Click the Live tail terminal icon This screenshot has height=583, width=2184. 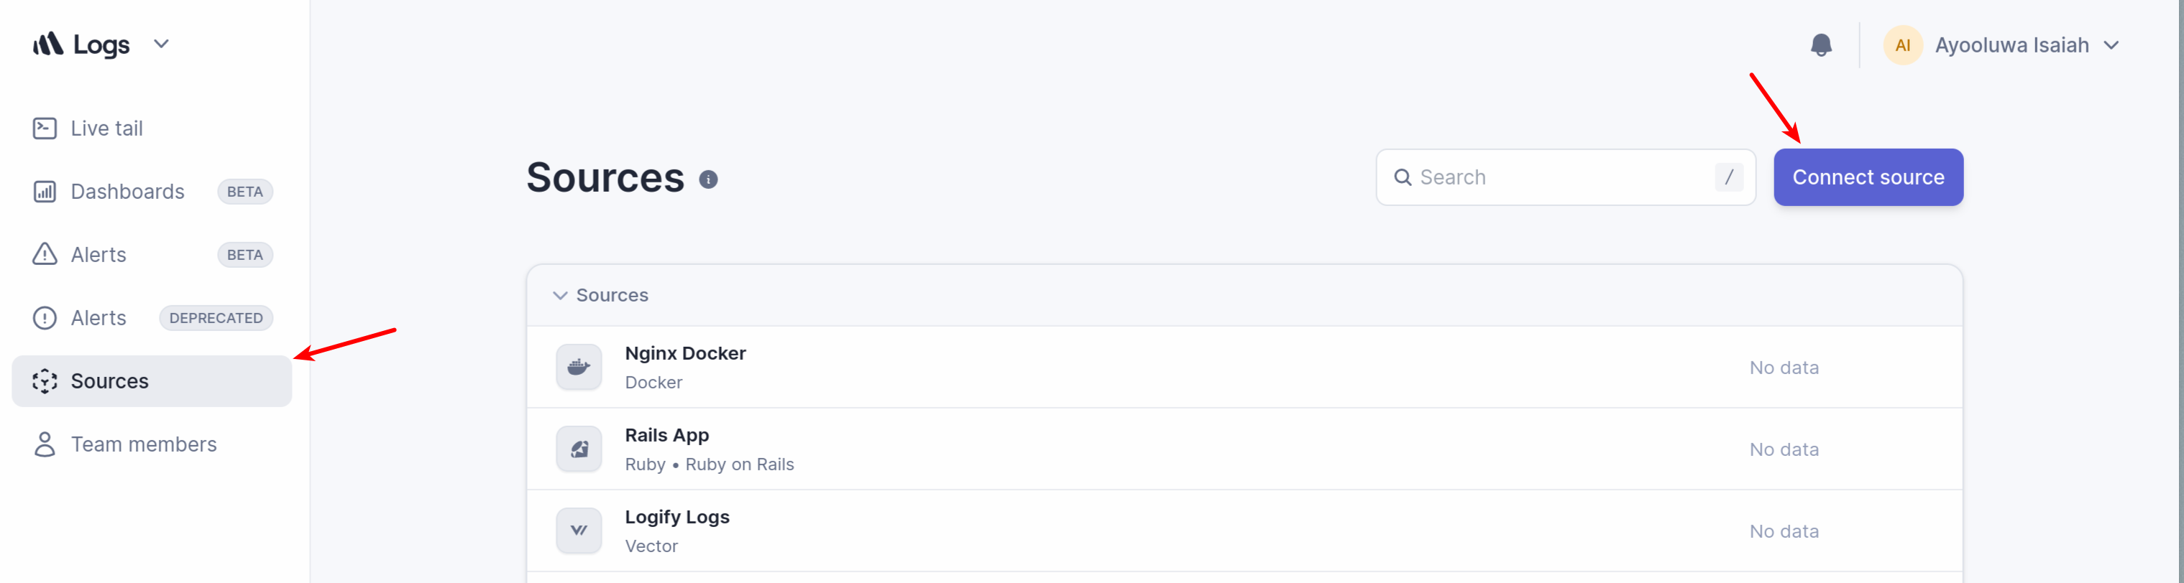(45, 129)
